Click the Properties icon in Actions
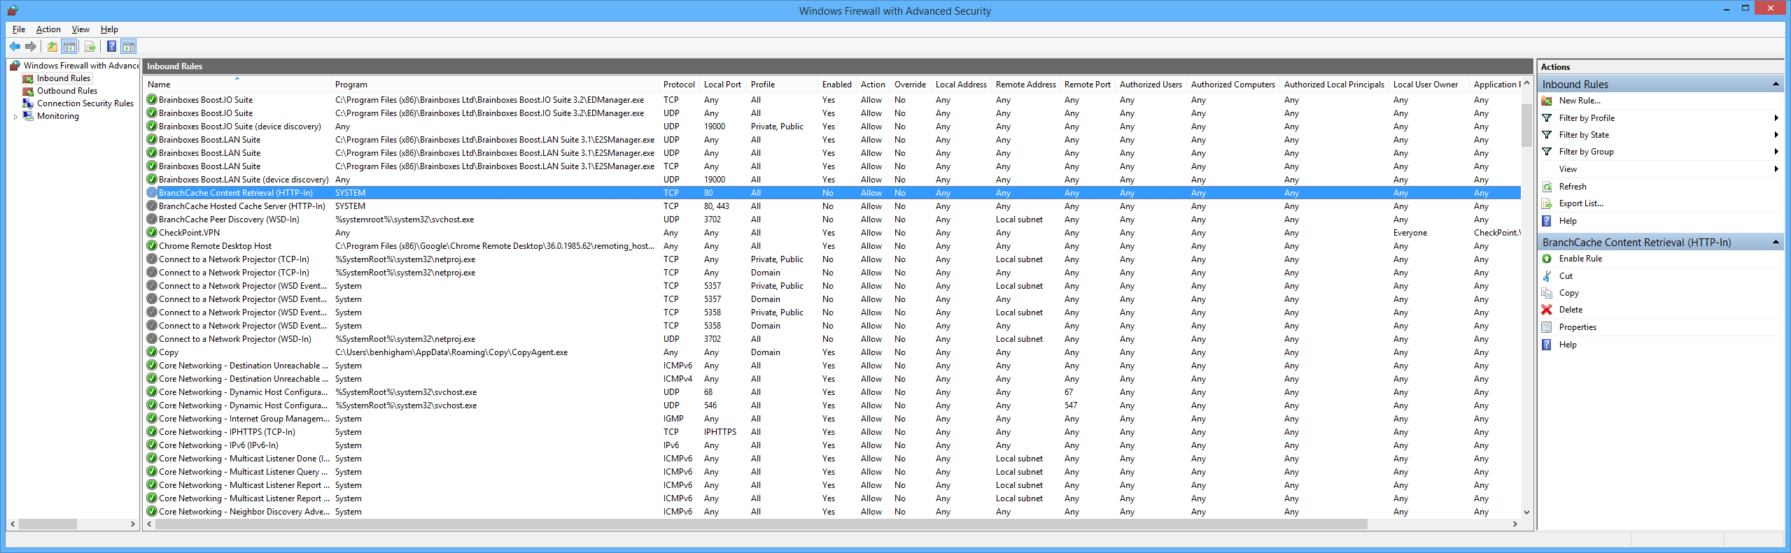Screen dimensions: 1791x553 (x=1547, y=327)
